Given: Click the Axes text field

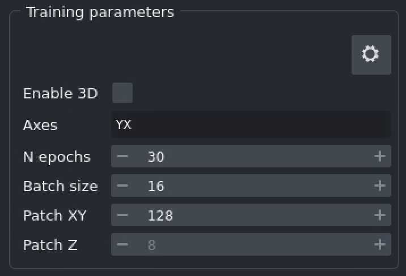Looking at the screenshot, I should (251, 125).
